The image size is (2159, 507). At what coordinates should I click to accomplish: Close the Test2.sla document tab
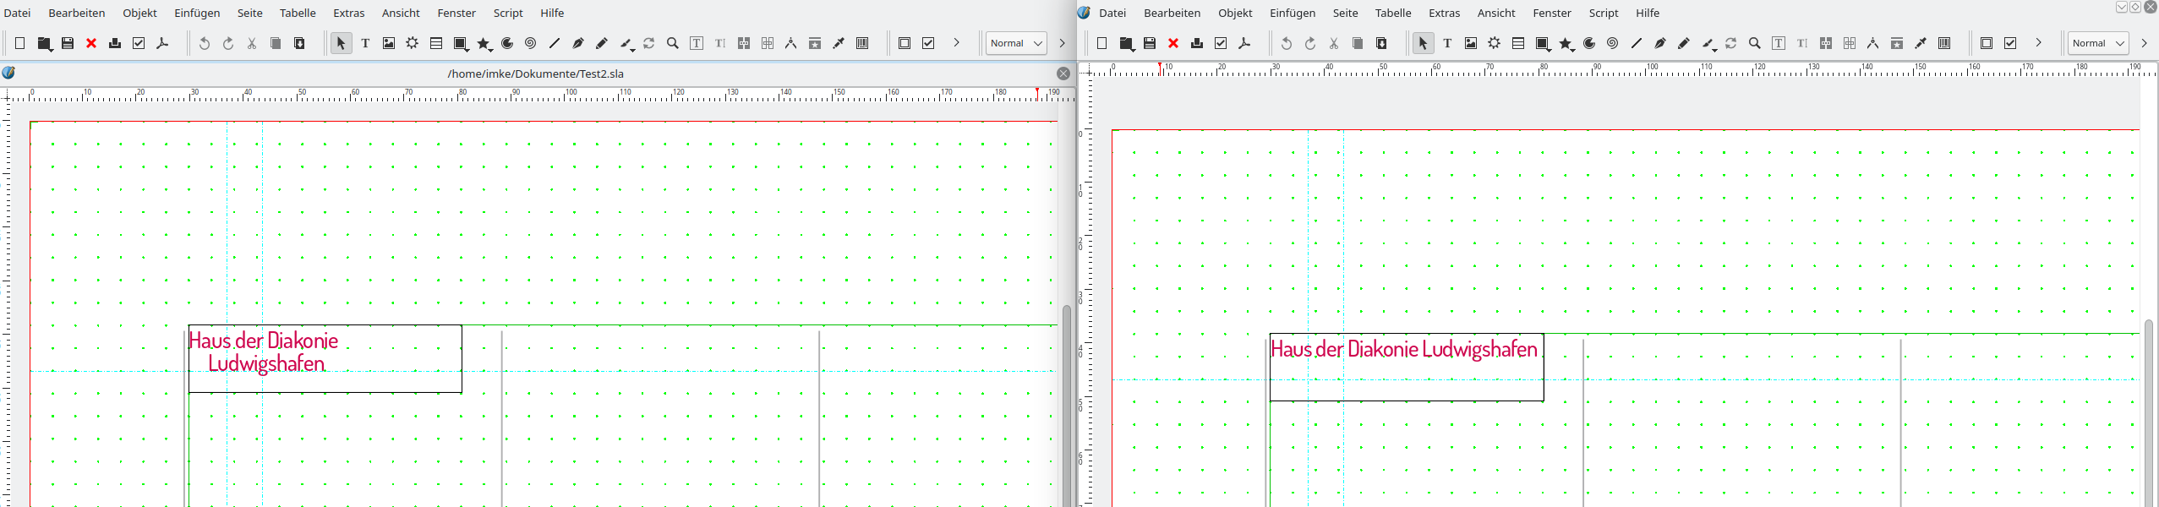point(1063,74)
